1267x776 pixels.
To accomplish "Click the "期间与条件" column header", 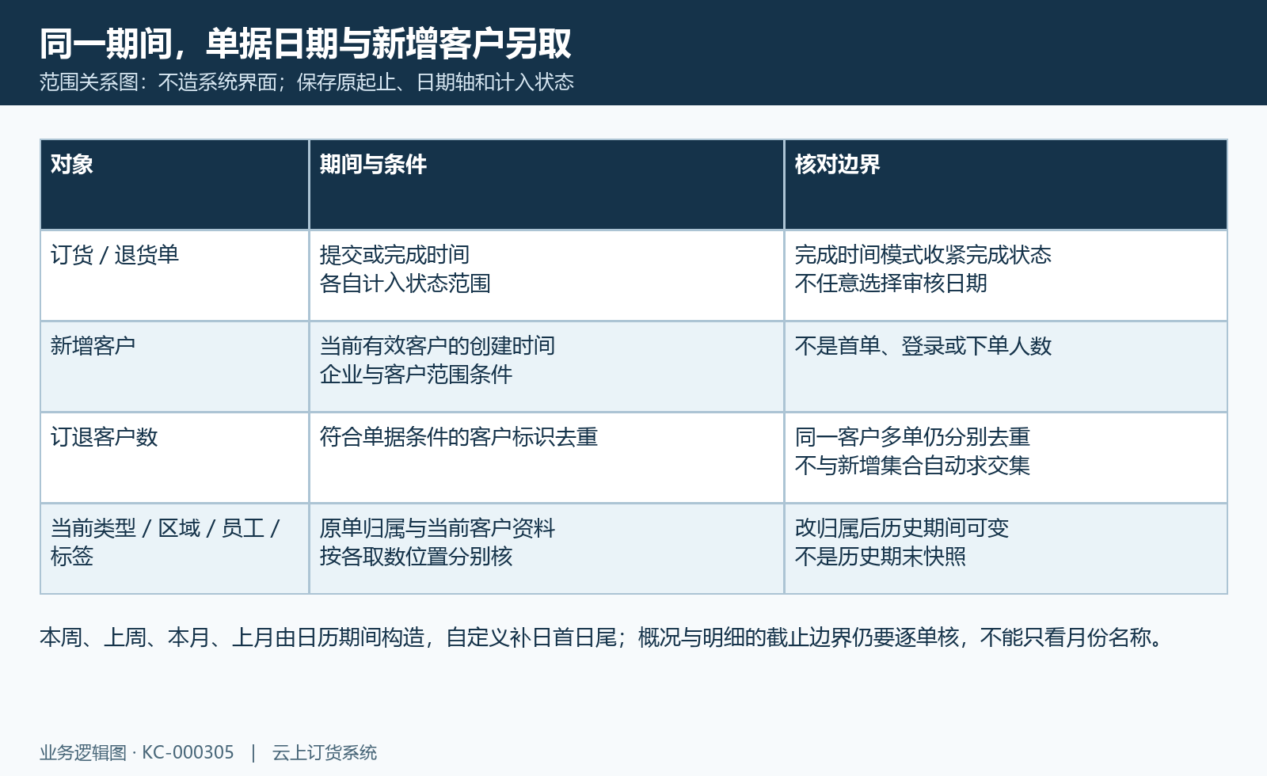I will tap(373, 164).
